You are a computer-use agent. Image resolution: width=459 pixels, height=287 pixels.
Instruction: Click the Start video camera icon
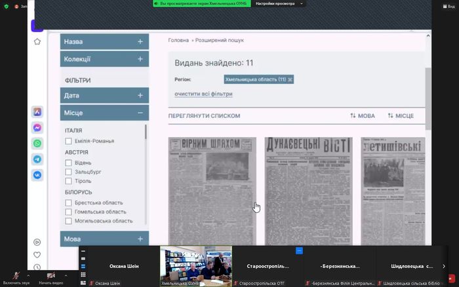(x=51, y=275)
